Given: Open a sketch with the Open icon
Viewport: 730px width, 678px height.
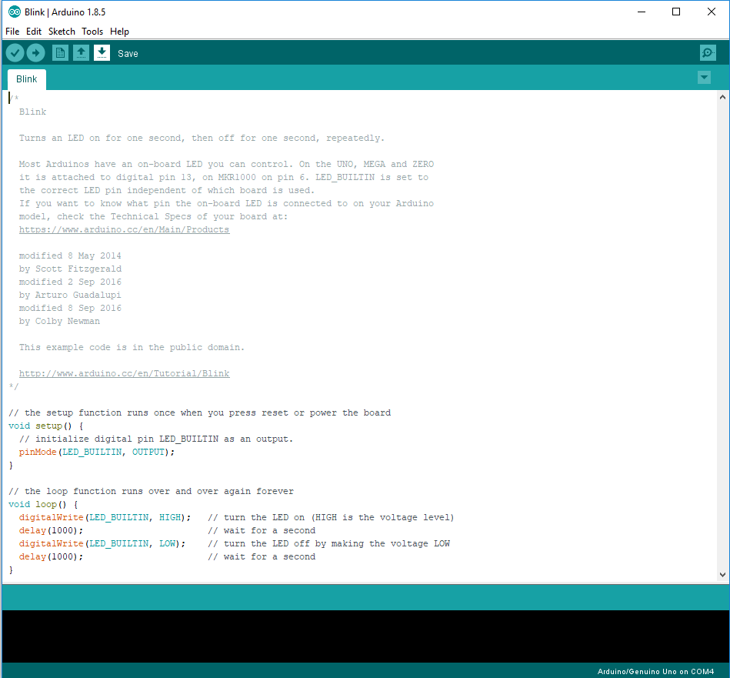Looking at the screenshot, I should (81, 53).
